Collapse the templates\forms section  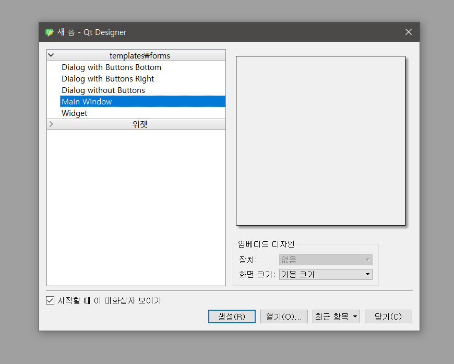[51, 55]
